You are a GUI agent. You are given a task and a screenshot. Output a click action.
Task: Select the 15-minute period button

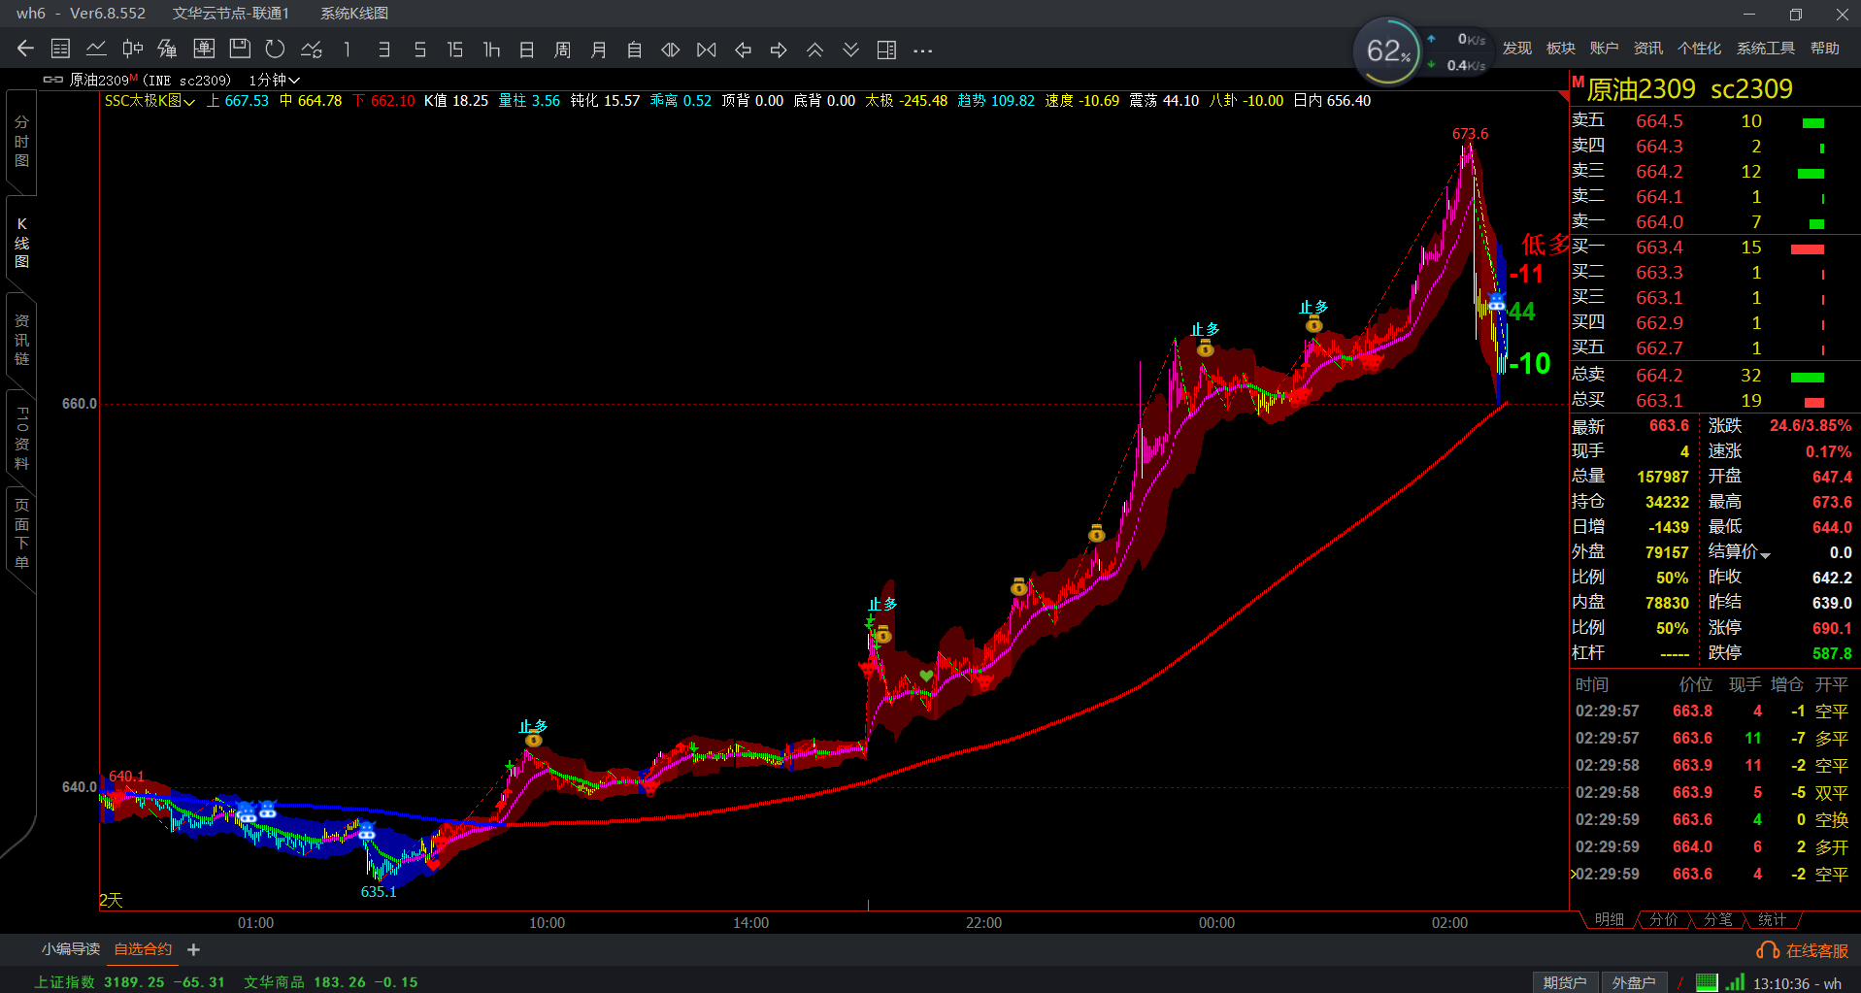(455, 50)
